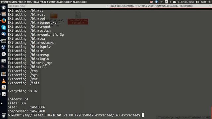Image resolution: width=212 pixels, height=119 pixels.
Task: Launch VirtualBox from the dock
Action: point(4,47)
